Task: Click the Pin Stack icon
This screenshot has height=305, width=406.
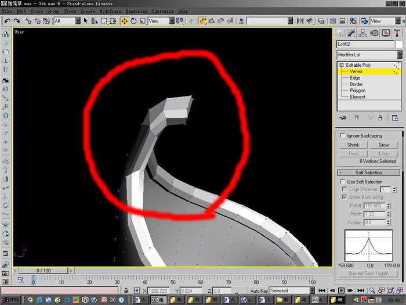Action: point(342,118)
